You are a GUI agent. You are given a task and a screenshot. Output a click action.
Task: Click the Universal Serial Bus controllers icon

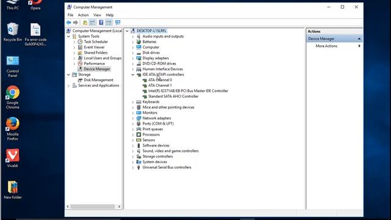(x=139, y=167)
